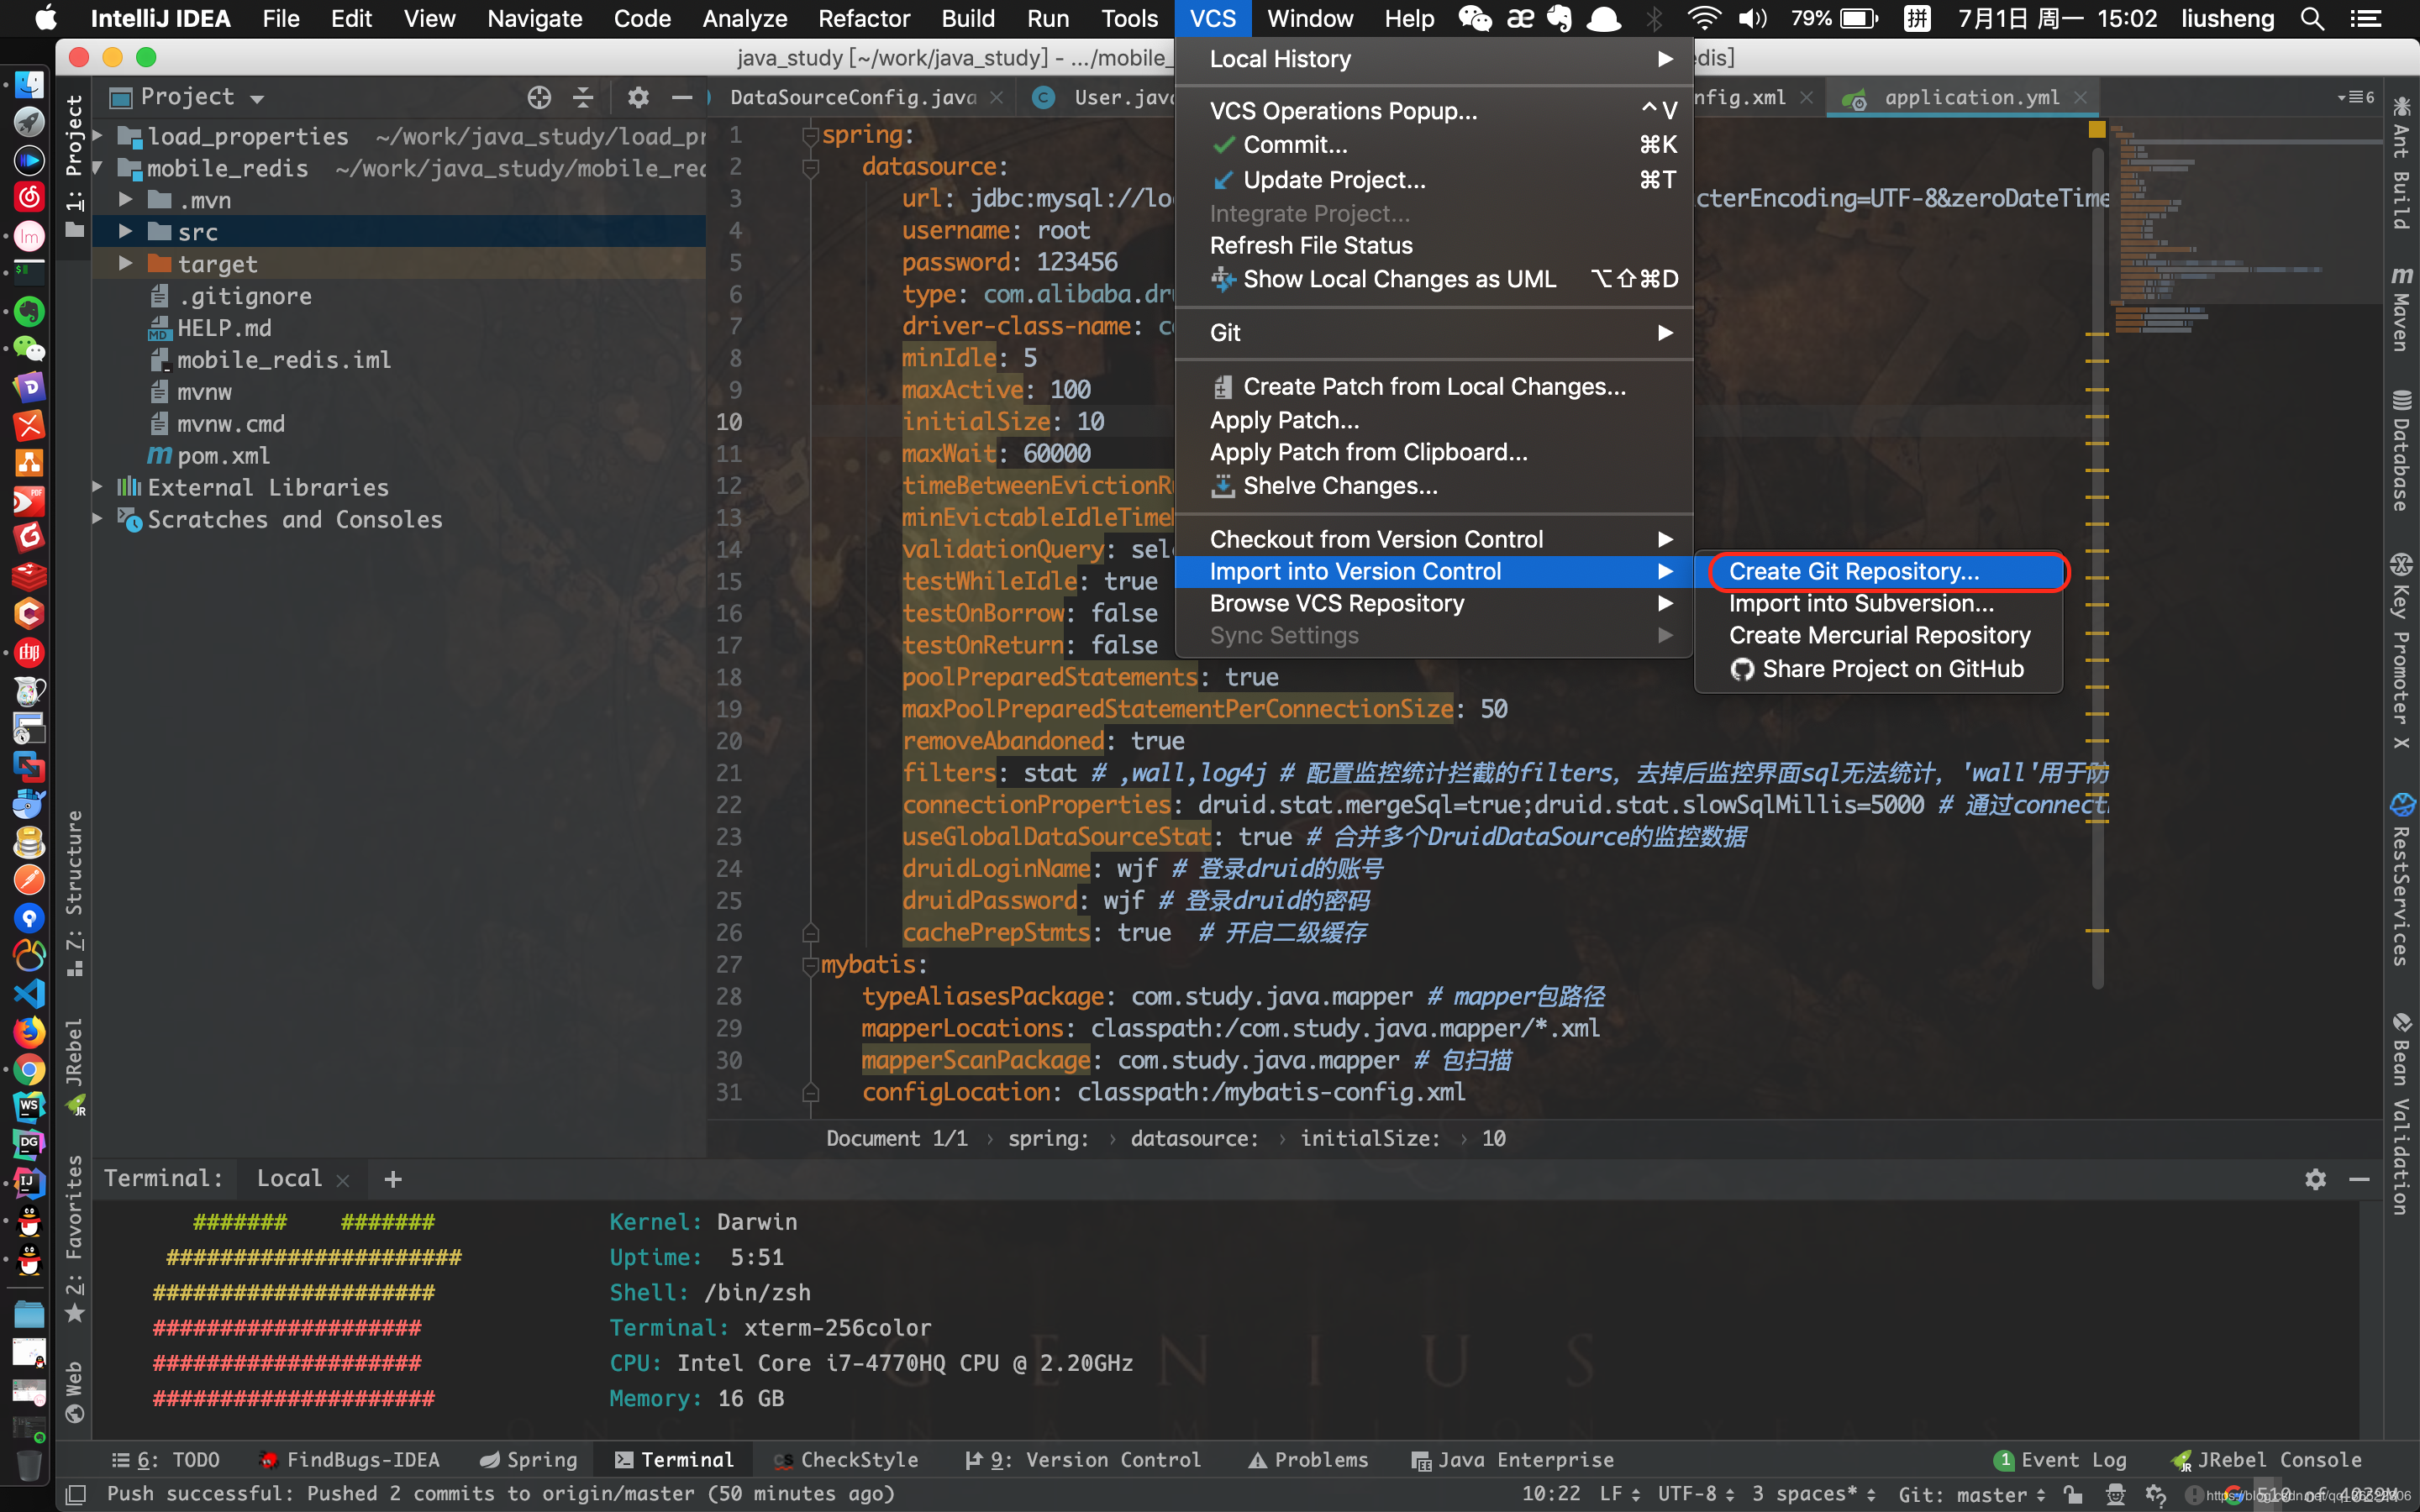The width and height of the screenshot is (2420, 1512).
Task: Close the Local terminal tab
Action: [x=343, y=1181]
